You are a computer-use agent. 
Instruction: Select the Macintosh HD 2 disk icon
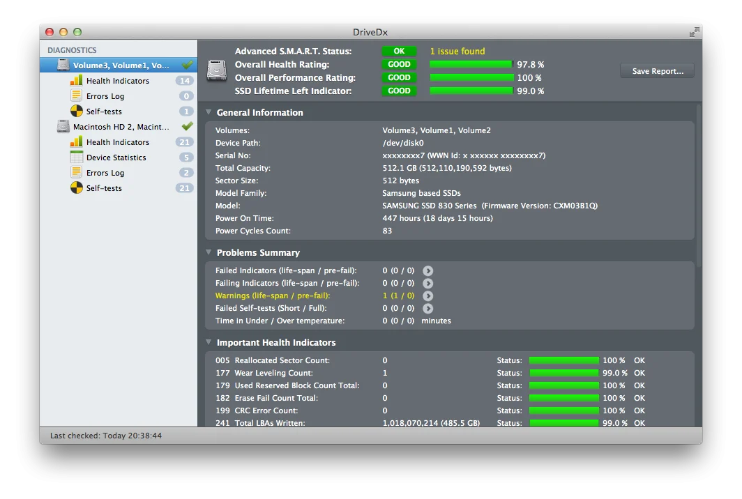click(x=61, y=126)
